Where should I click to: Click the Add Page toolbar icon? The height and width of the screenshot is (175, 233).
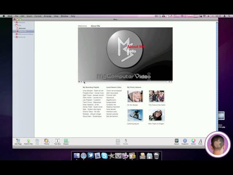tap(18, 141)
